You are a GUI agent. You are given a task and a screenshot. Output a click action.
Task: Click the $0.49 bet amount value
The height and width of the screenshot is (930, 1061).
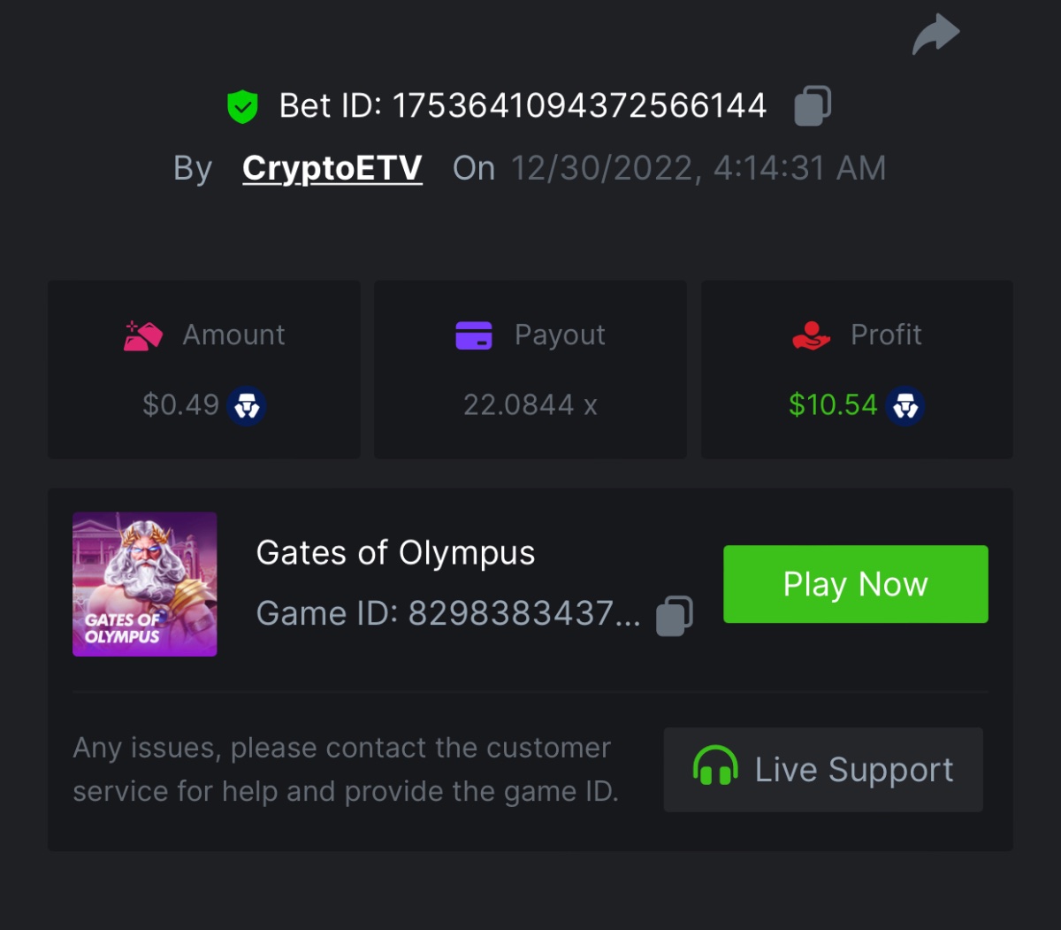pyautogui.click(x=180, y=405)
